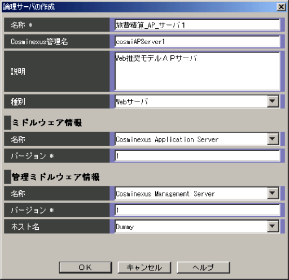Click the 管理ミドルウェア情報 バージョン field
Image resolution: width=289 pixels, height=280 pixels.
pyautogui.click(x=197, y=210)
